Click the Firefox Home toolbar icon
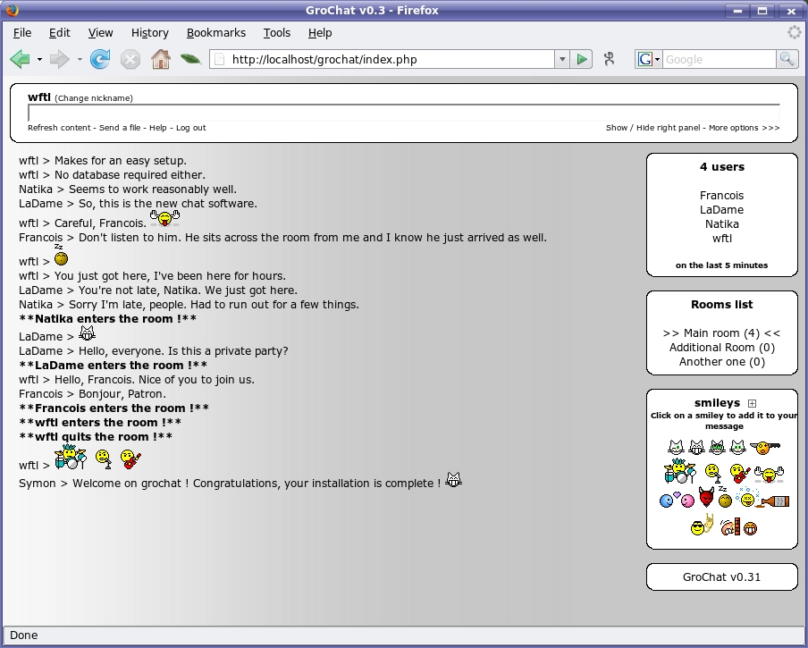The image size is (808, 648). pos(161,60)
